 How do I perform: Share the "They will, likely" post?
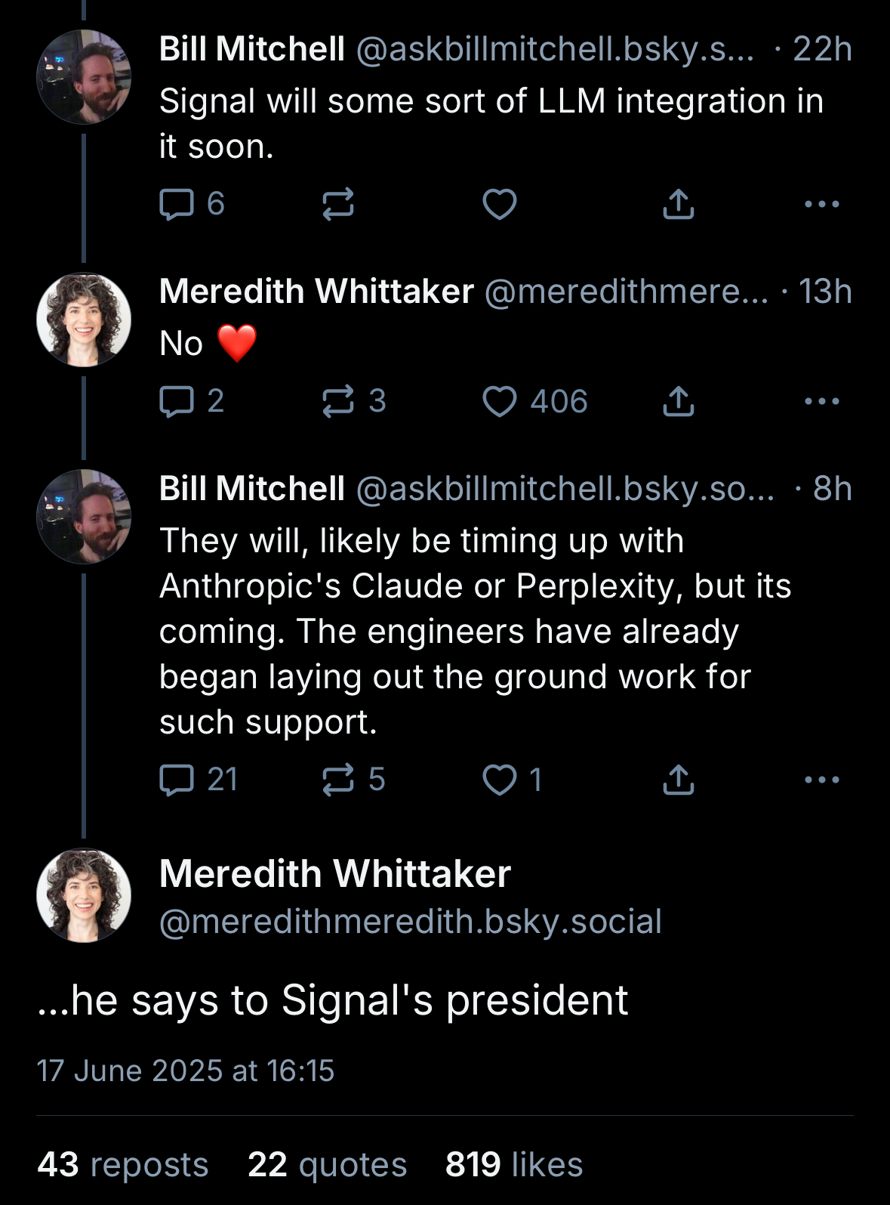[678, 780]
